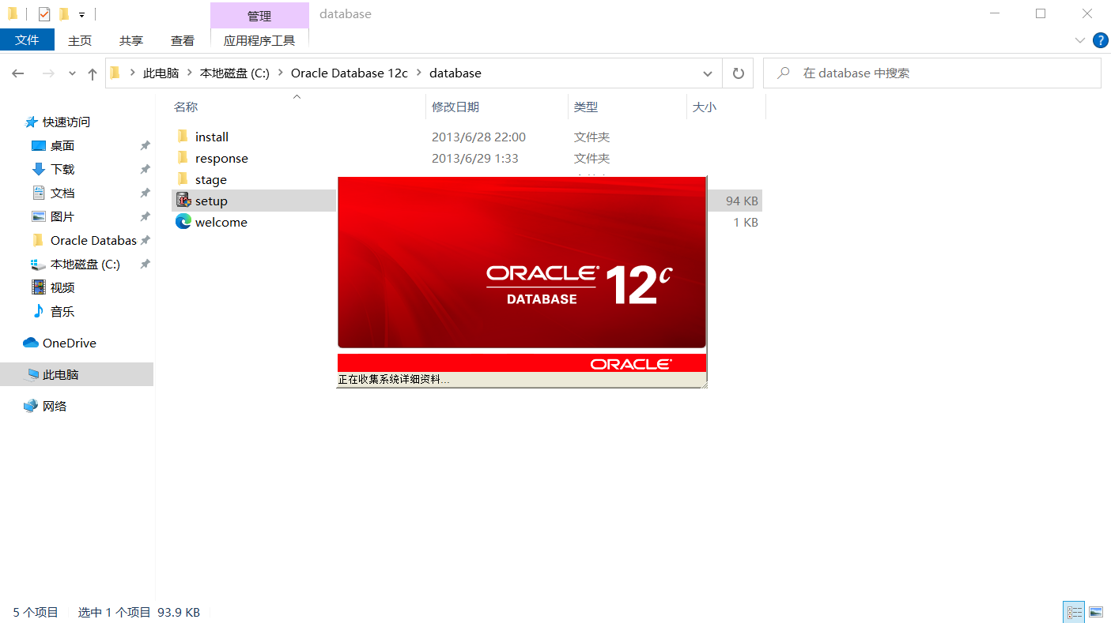Expand chevron before This PC in address bar
This screenshot has width=1111, height=623.
pos(132,73)
